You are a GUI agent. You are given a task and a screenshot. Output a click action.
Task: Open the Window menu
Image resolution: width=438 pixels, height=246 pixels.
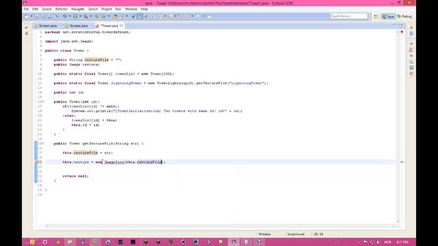pos(131,9)
